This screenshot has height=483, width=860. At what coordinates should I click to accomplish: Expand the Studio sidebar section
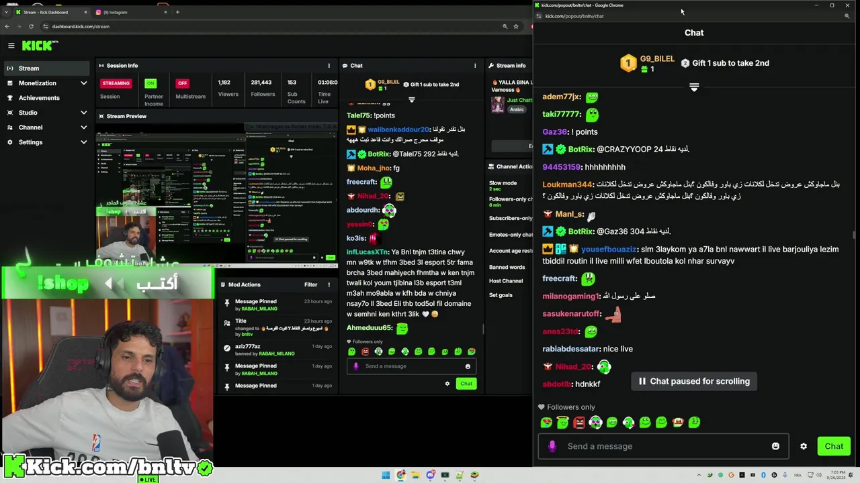[x=84, y=113]
